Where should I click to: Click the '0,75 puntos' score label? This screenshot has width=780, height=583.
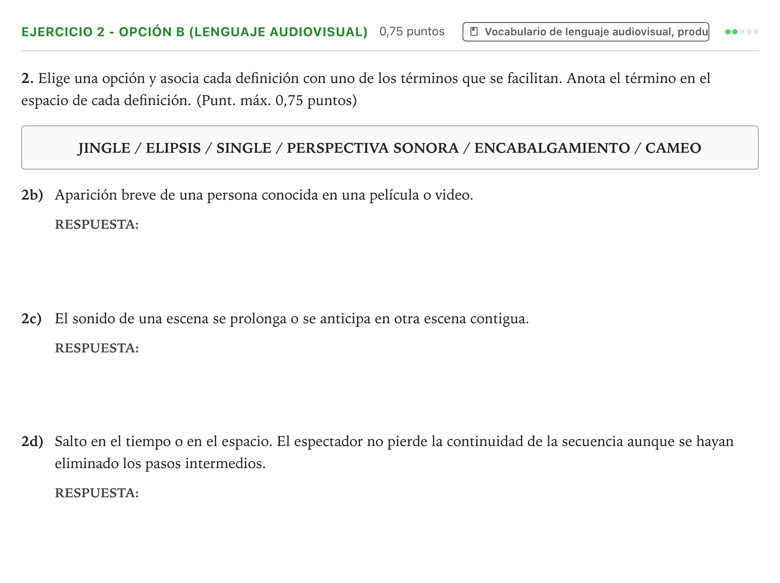point(412,31)
